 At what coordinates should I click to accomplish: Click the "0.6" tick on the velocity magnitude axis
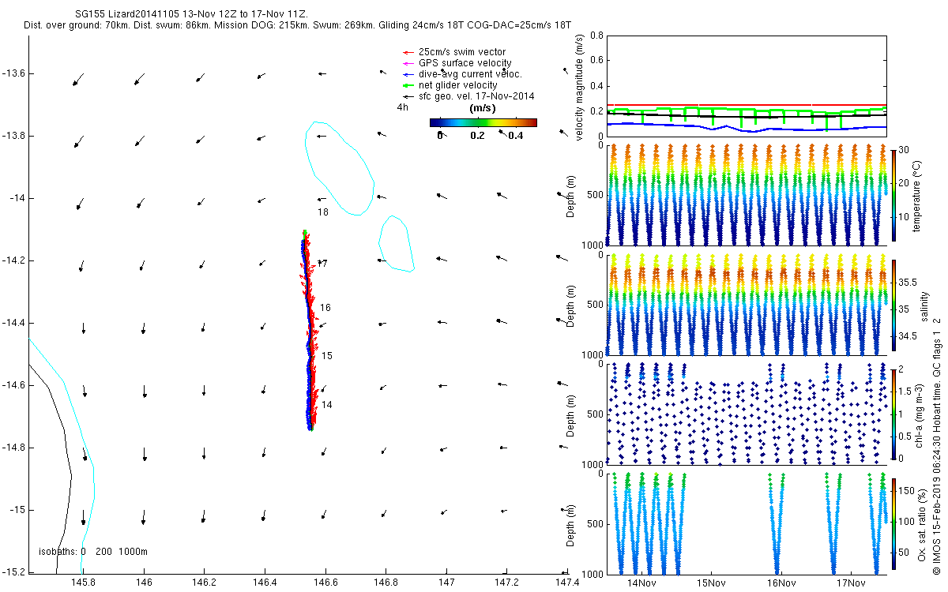pyautogui.click(x=596, y=62)
